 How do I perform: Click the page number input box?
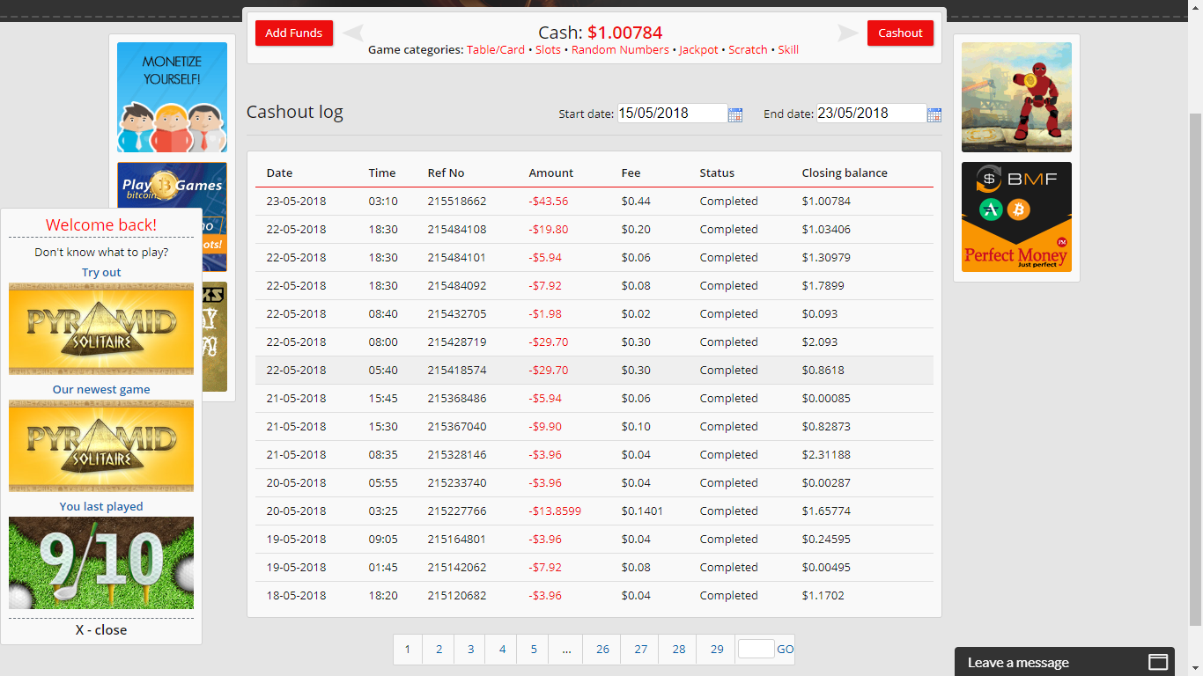click(756, 649)
